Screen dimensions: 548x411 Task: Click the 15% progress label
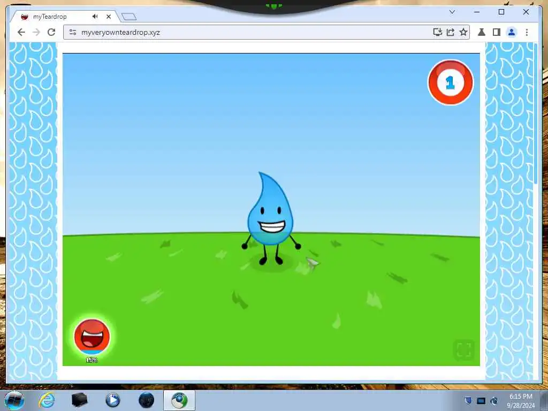92,360
